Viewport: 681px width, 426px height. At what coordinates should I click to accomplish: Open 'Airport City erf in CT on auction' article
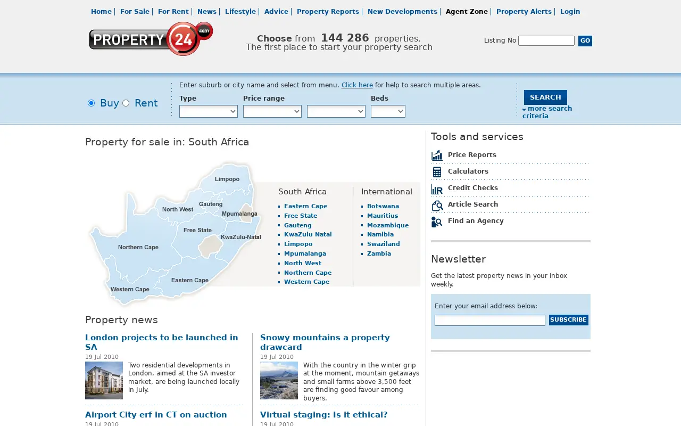(x=156, y=415)
